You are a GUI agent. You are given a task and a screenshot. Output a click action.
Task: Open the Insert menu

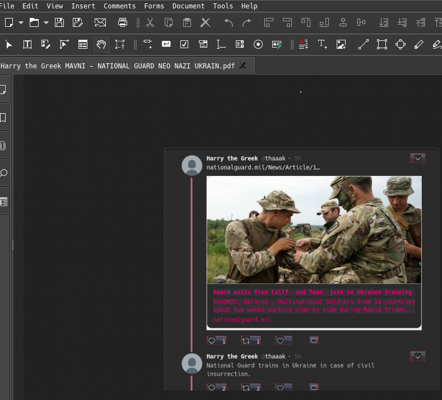[x=83, y=6]
